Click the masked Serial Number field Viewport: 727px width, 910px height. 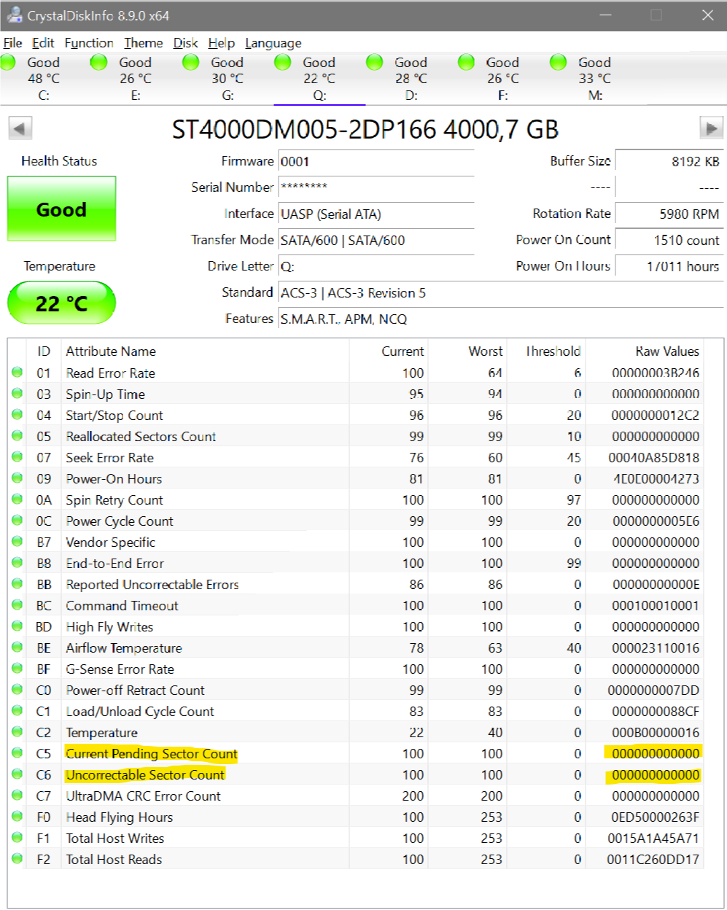coord(376,187)
